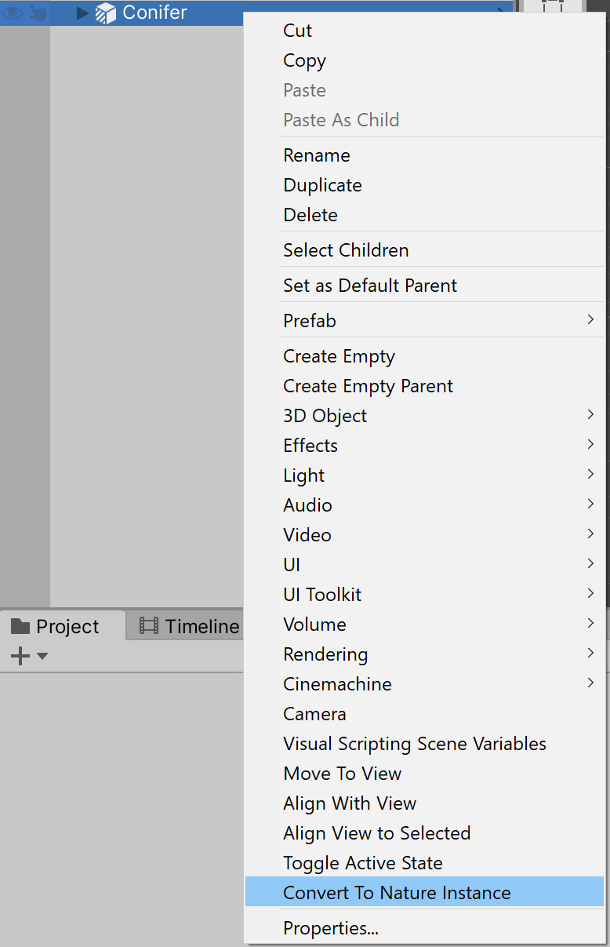Click the Project tab folder icon
The width and height of the screenshot is (610, 947).
(20, 626)
